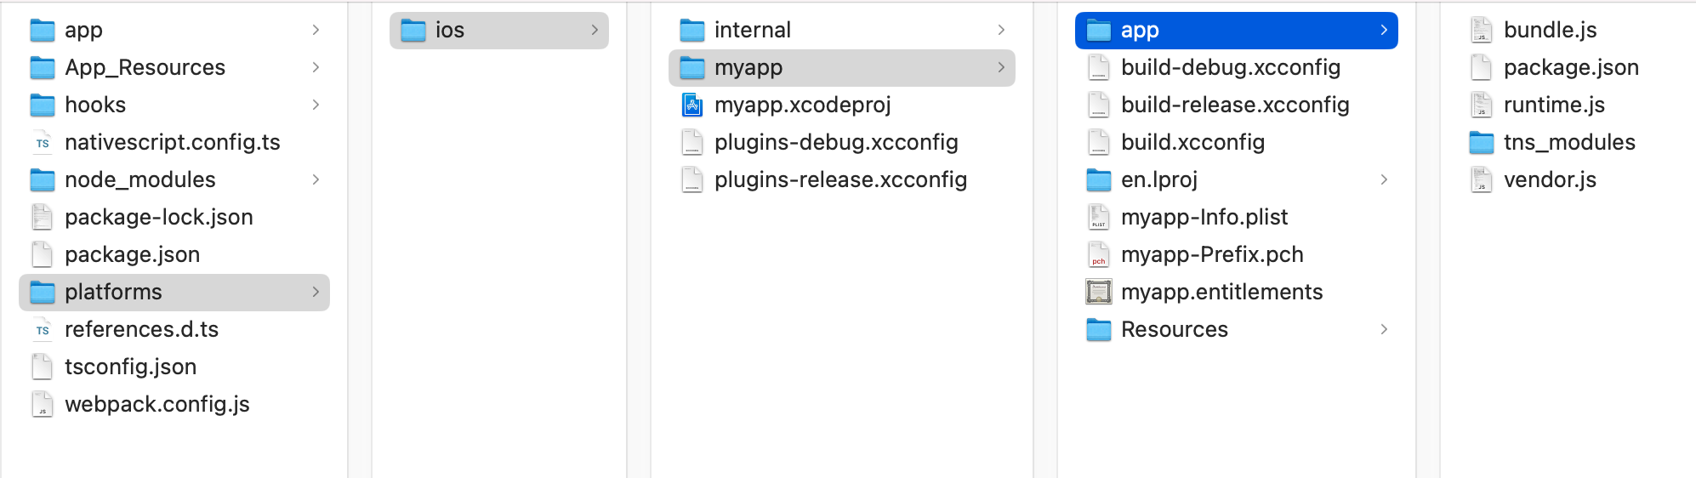Screen dimensions: 1696x478
Task: Click the en.lproj folder icon
Action: point(1099,180)
